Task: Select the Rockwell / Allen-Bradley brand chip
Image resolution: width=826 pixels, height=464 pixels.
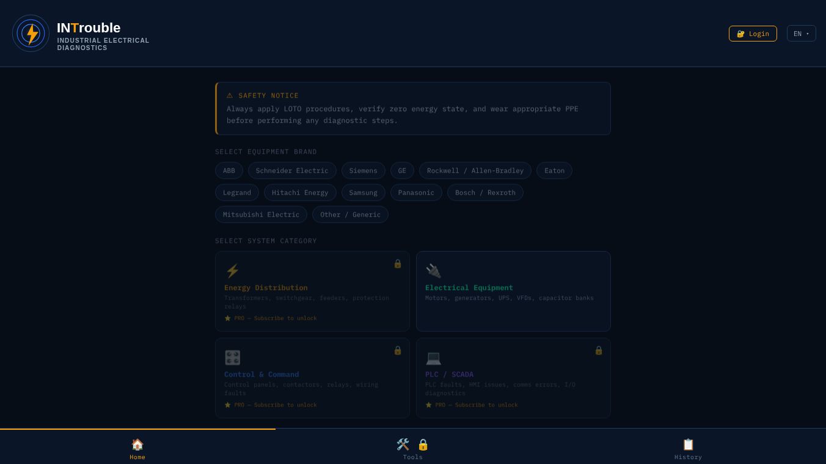Action: point(475,170)
